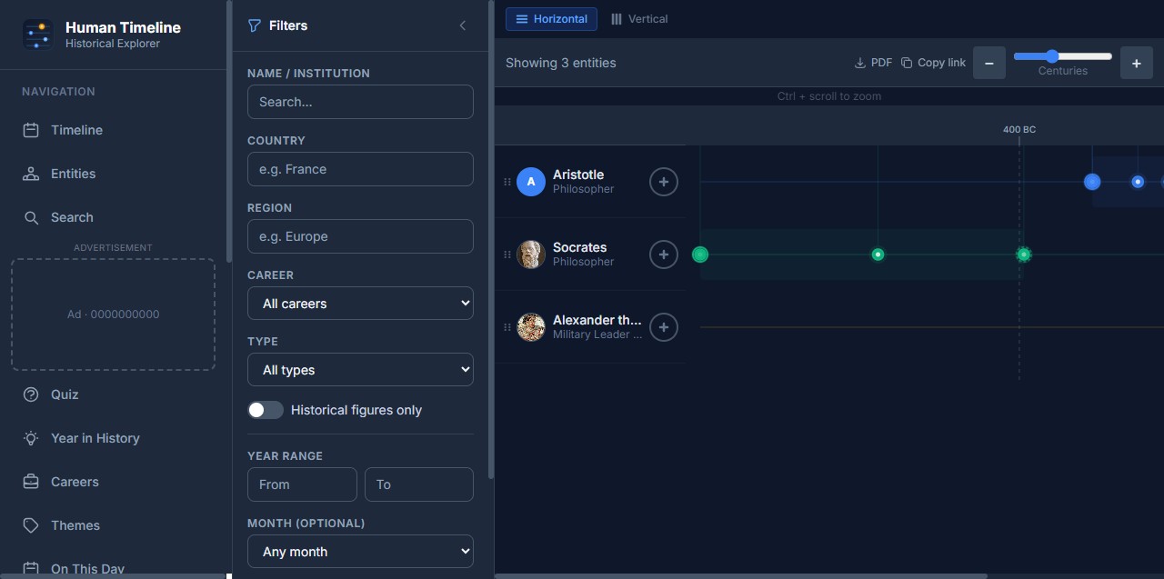Open Year in History lightbulb icon
The height and width of the screenshot is (579, 1164).
[x=31, y=438]
